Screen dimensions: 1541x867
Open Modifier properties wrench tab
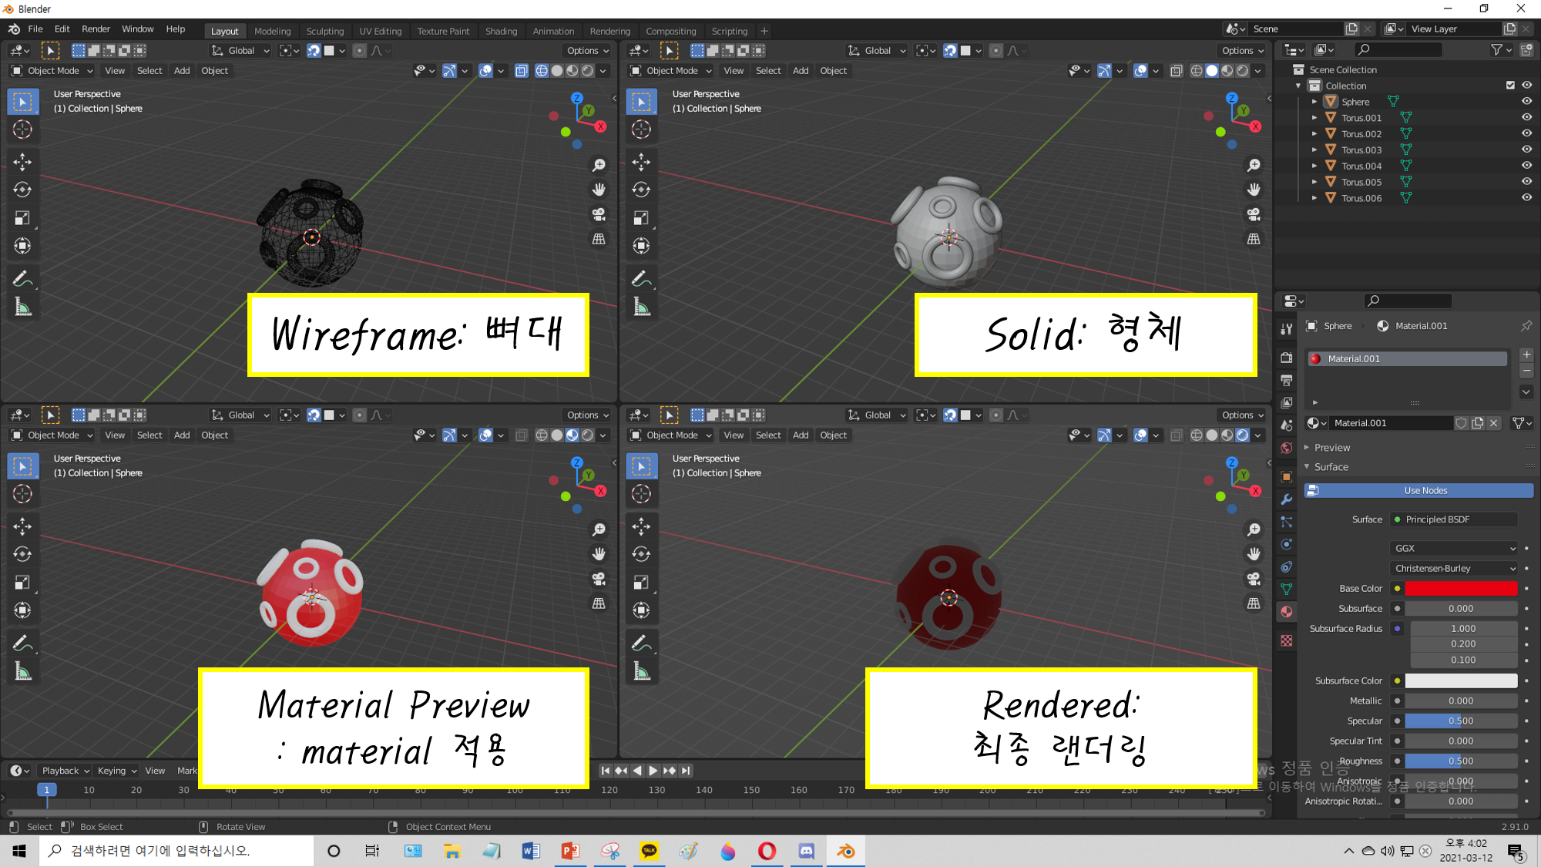coord(1286,499)
